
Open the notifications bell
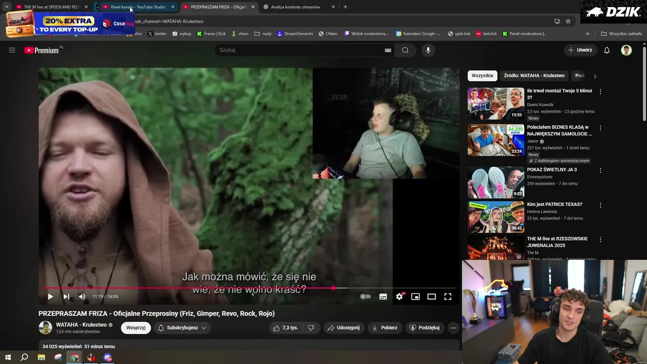pyautogui.click(x=607, y=50)
